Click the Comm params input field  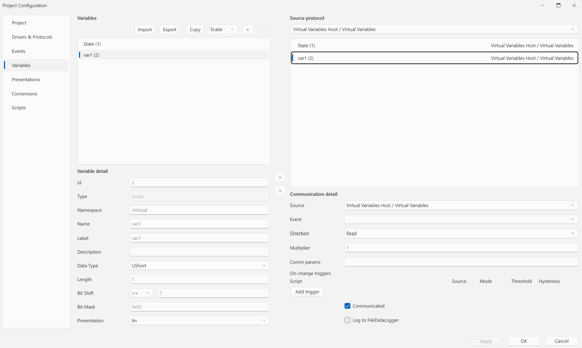pos(461,262)
